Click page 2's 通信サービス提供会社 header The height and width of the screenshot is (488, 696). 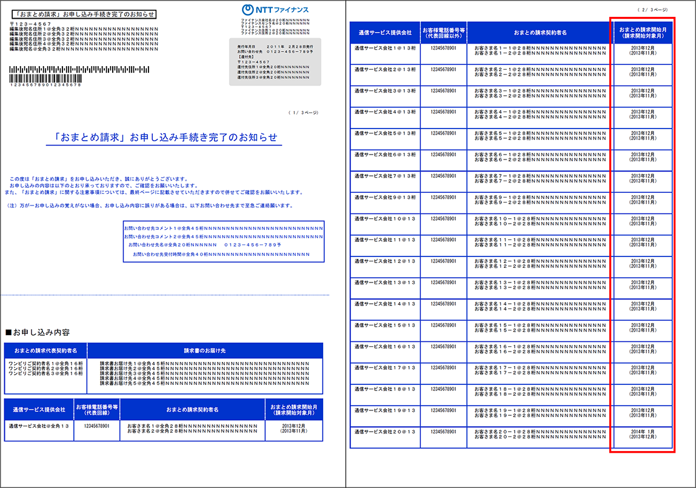384,32
